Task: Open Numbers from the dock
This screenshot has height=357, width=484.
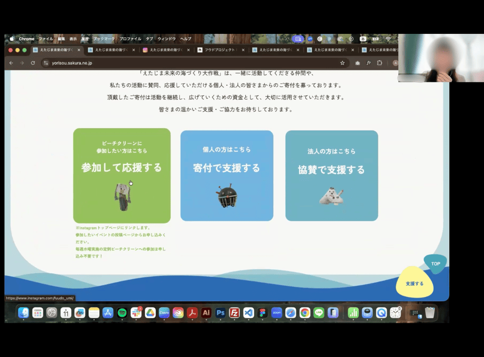Action: [x=353, y=313]
